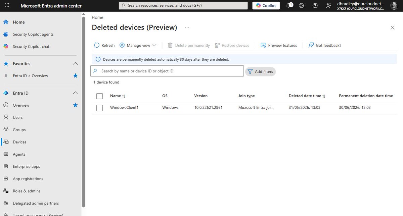Click Got feedback? button
Viewport: 403px width, 216px height.
[x=325, y=45]
